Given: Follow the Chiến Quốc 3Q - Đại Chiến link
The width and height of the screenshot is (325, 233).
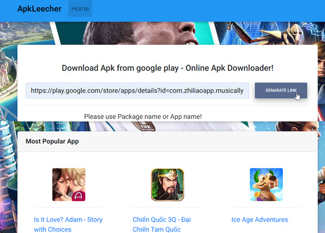Looking at the screenshot, I should click(161, 224).
